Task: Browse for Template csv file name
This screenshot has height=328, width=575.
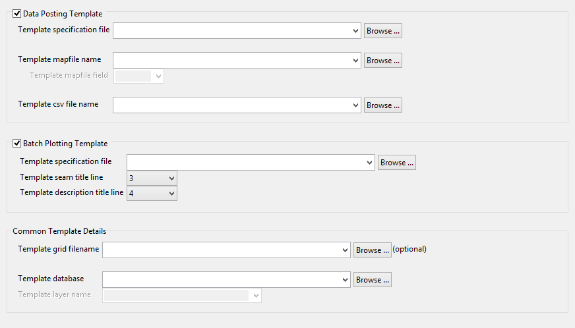Action: [382, 105]
